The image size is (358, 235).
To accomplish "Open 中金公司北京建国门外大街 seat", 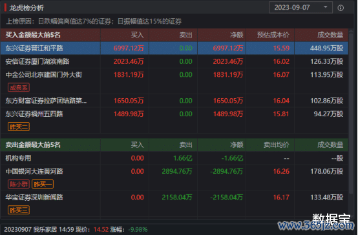I will (43, 75).
